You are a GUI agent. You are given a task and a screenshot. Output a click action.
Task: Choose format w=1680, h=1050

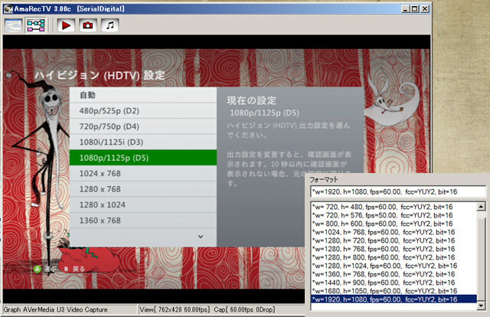[x=394, y=291]
